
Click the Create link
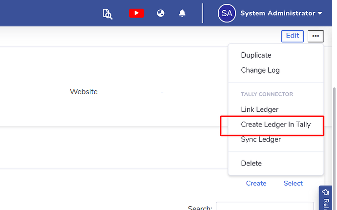coord(256,183)
